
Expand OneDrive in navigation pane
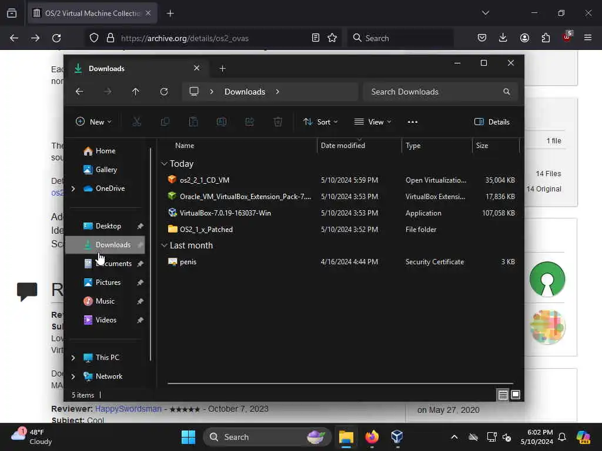point(73,189)
